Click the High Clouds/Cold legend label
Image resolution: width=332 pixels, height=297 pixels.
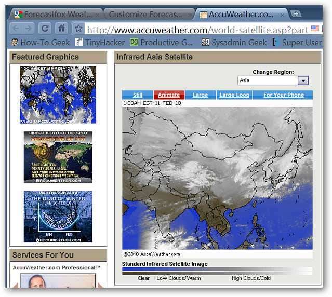(x=251, y=278)
